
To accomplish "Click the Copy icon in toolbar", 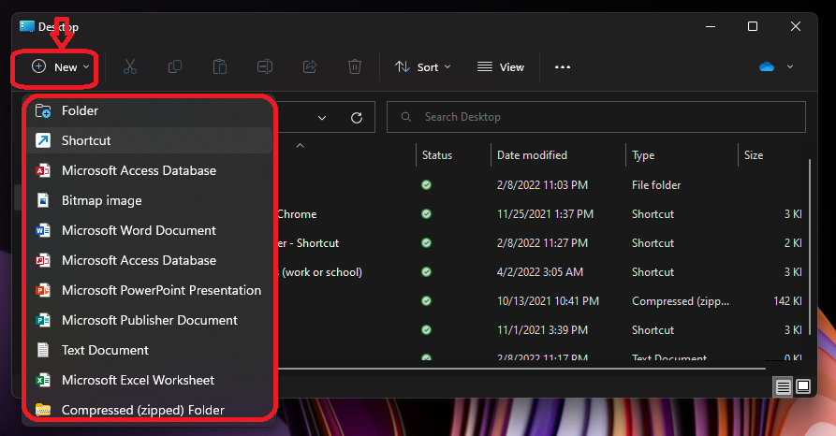I will (x=175, y=67).
